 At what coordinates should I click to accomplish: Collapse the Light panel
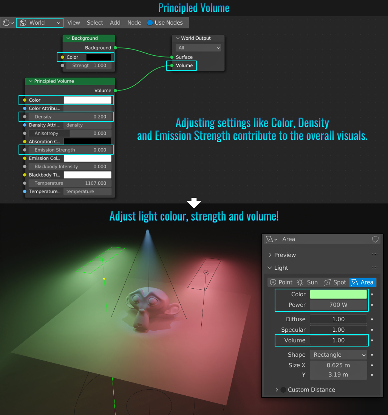pyautogui.click(x=270, y=268)
